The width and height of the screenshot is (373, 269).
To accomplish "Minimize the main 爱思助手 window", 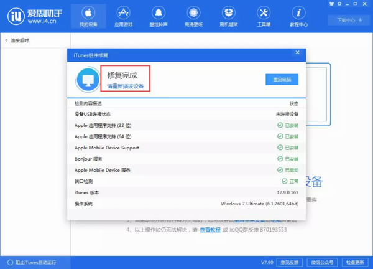I will click(348, 4).
